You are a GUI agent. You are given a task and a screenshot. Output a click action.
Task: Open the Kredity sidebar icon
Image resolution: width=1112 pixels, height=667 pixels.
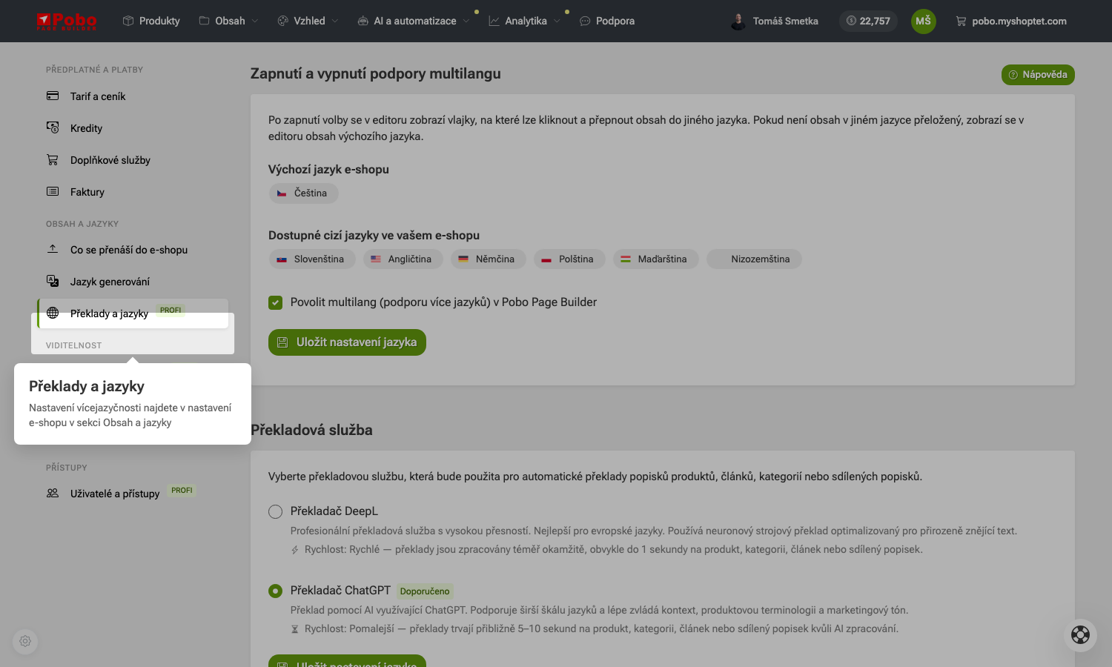[x=53, y=127]
